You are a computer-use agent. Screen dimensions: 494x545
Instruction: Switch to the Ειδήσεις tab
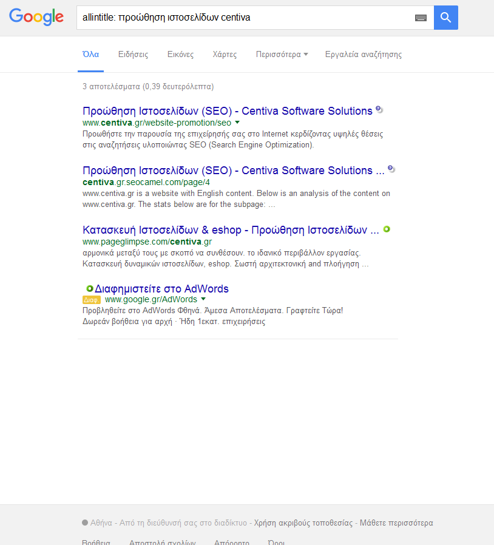tap(133, 54)
